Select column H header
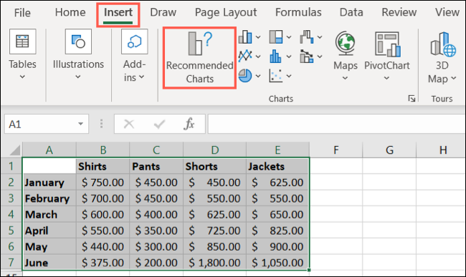 [x=442, y=150]
